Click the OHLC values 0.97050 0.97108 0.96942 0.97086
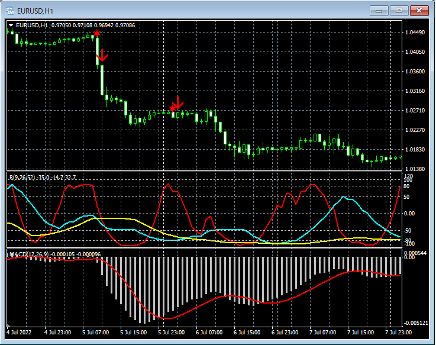The height and width of the screenshot is (345, 436). point(93,25)
